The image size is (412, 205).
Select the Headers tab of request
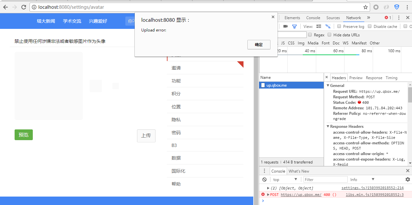(x=339, y=78)
